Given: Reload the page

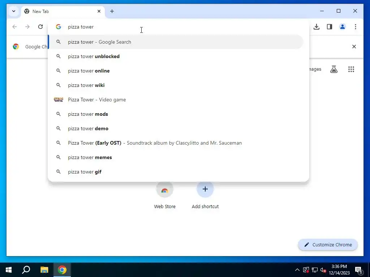Looking at the screenshot, I should 40,27.
